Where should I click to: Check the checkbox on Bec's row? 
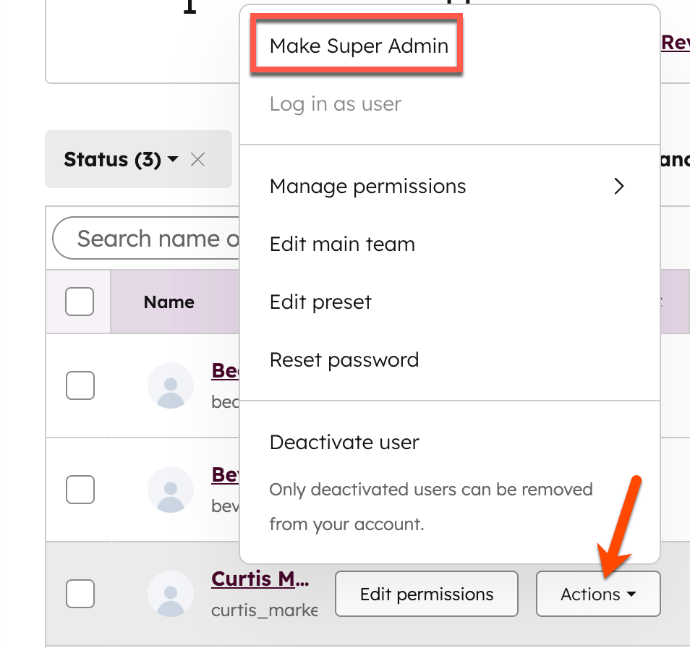click(80, 385)
